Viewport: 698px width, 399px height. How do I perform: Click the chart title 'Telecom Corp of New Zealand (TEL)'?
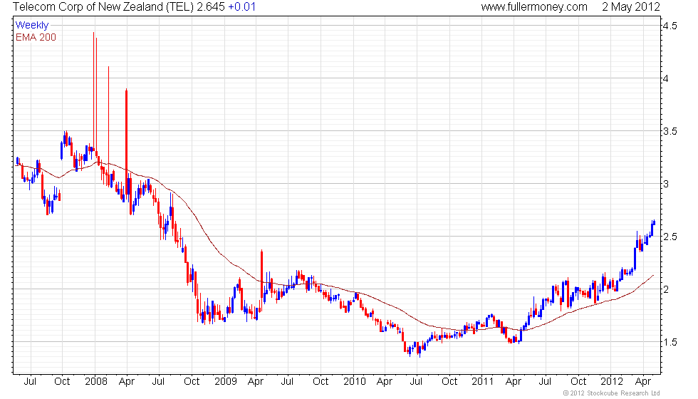tap(103, 6)
